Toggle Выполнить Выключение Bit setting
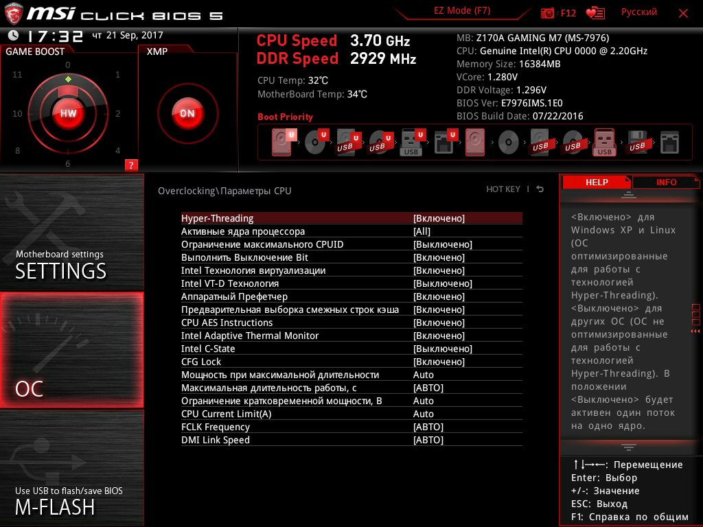703x527 pixels. click(351, 257)
